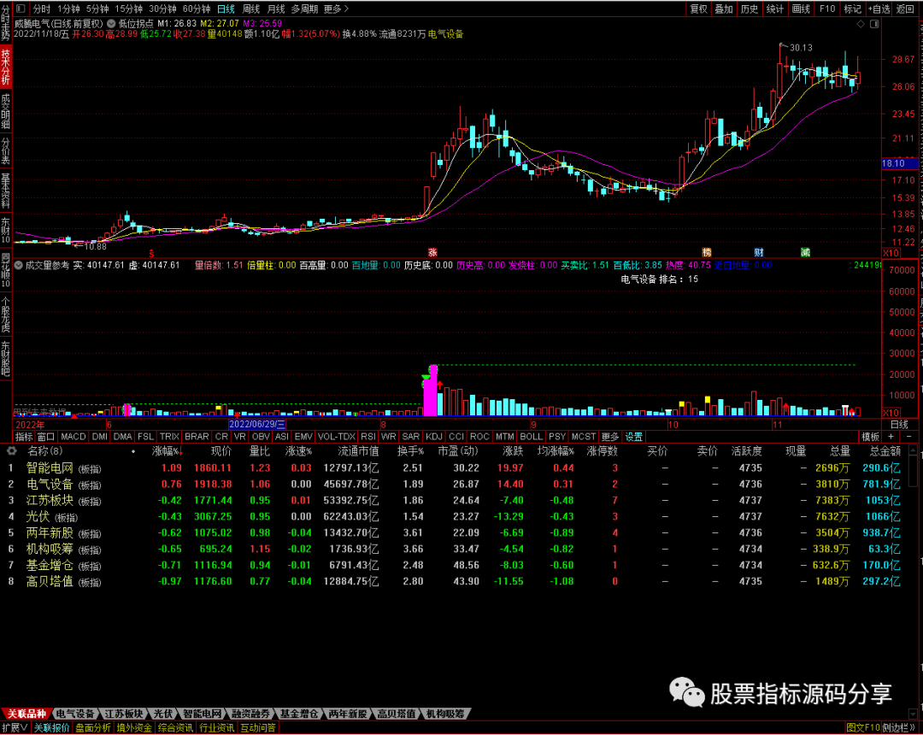Switch to 1分钟 period
Image resolution: width=923 pixels, height=735 pixels.
[69, 9]
